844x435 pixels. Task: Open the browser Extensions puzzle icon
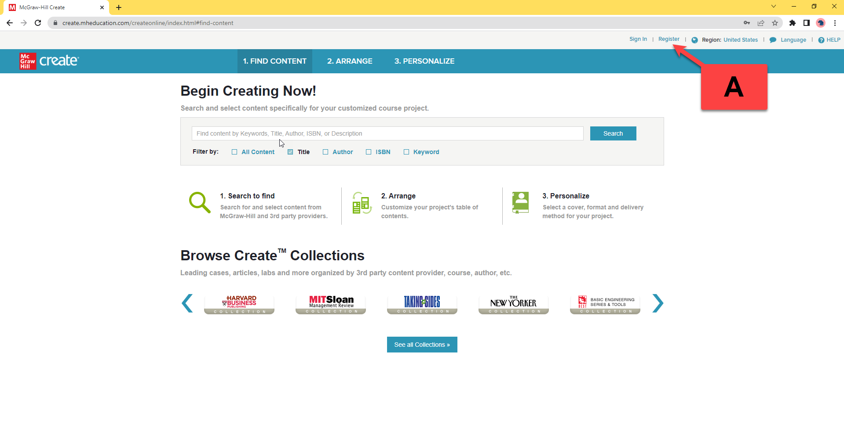793,23
